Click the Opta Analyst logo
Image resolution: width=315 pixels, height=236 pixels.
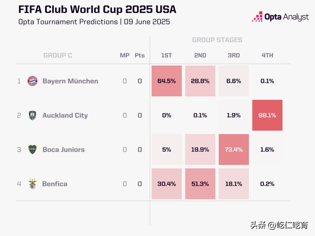280,17
